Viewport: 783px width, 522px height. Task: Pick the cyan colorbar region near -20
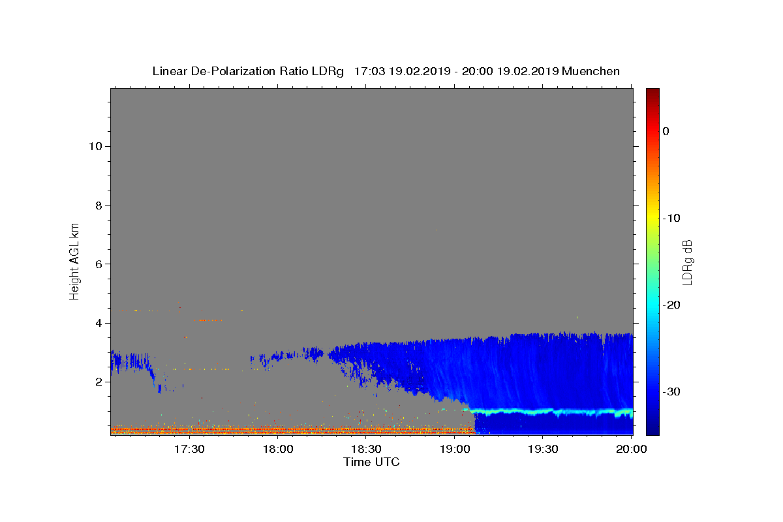(x=652, y=305)
